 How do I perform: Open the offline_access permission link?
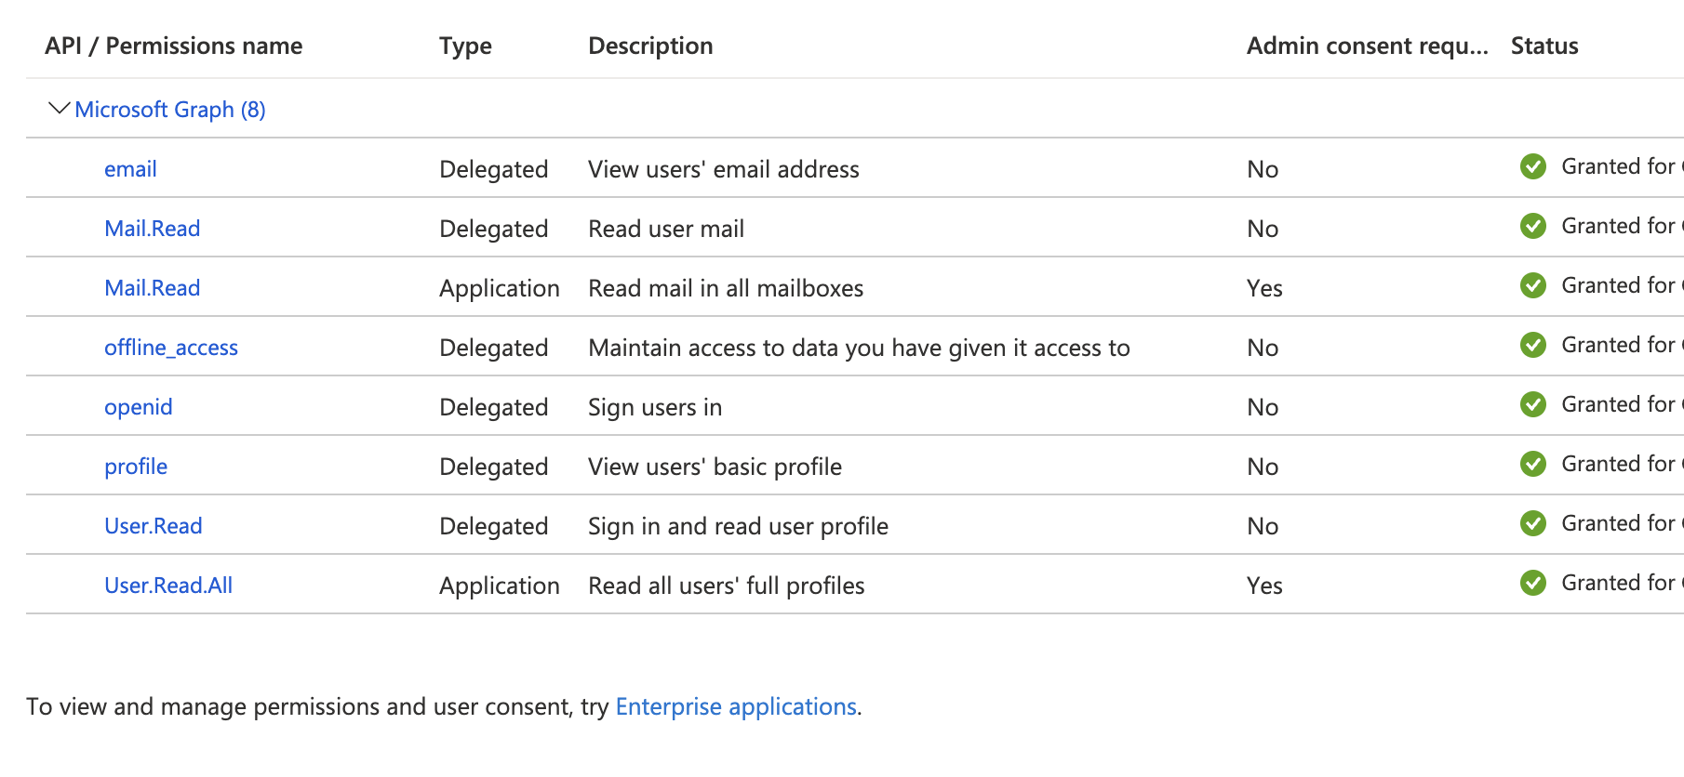[171, 348]
